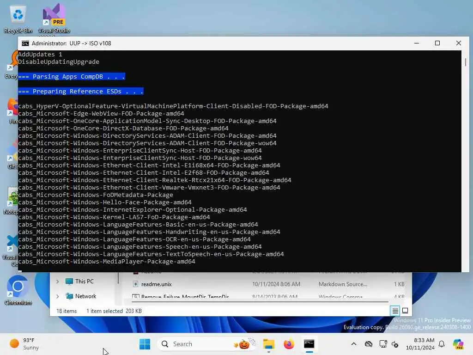Open Copilot Preview in the taskbar
This screenshot has height=355, width=473.
click(458, 344)
